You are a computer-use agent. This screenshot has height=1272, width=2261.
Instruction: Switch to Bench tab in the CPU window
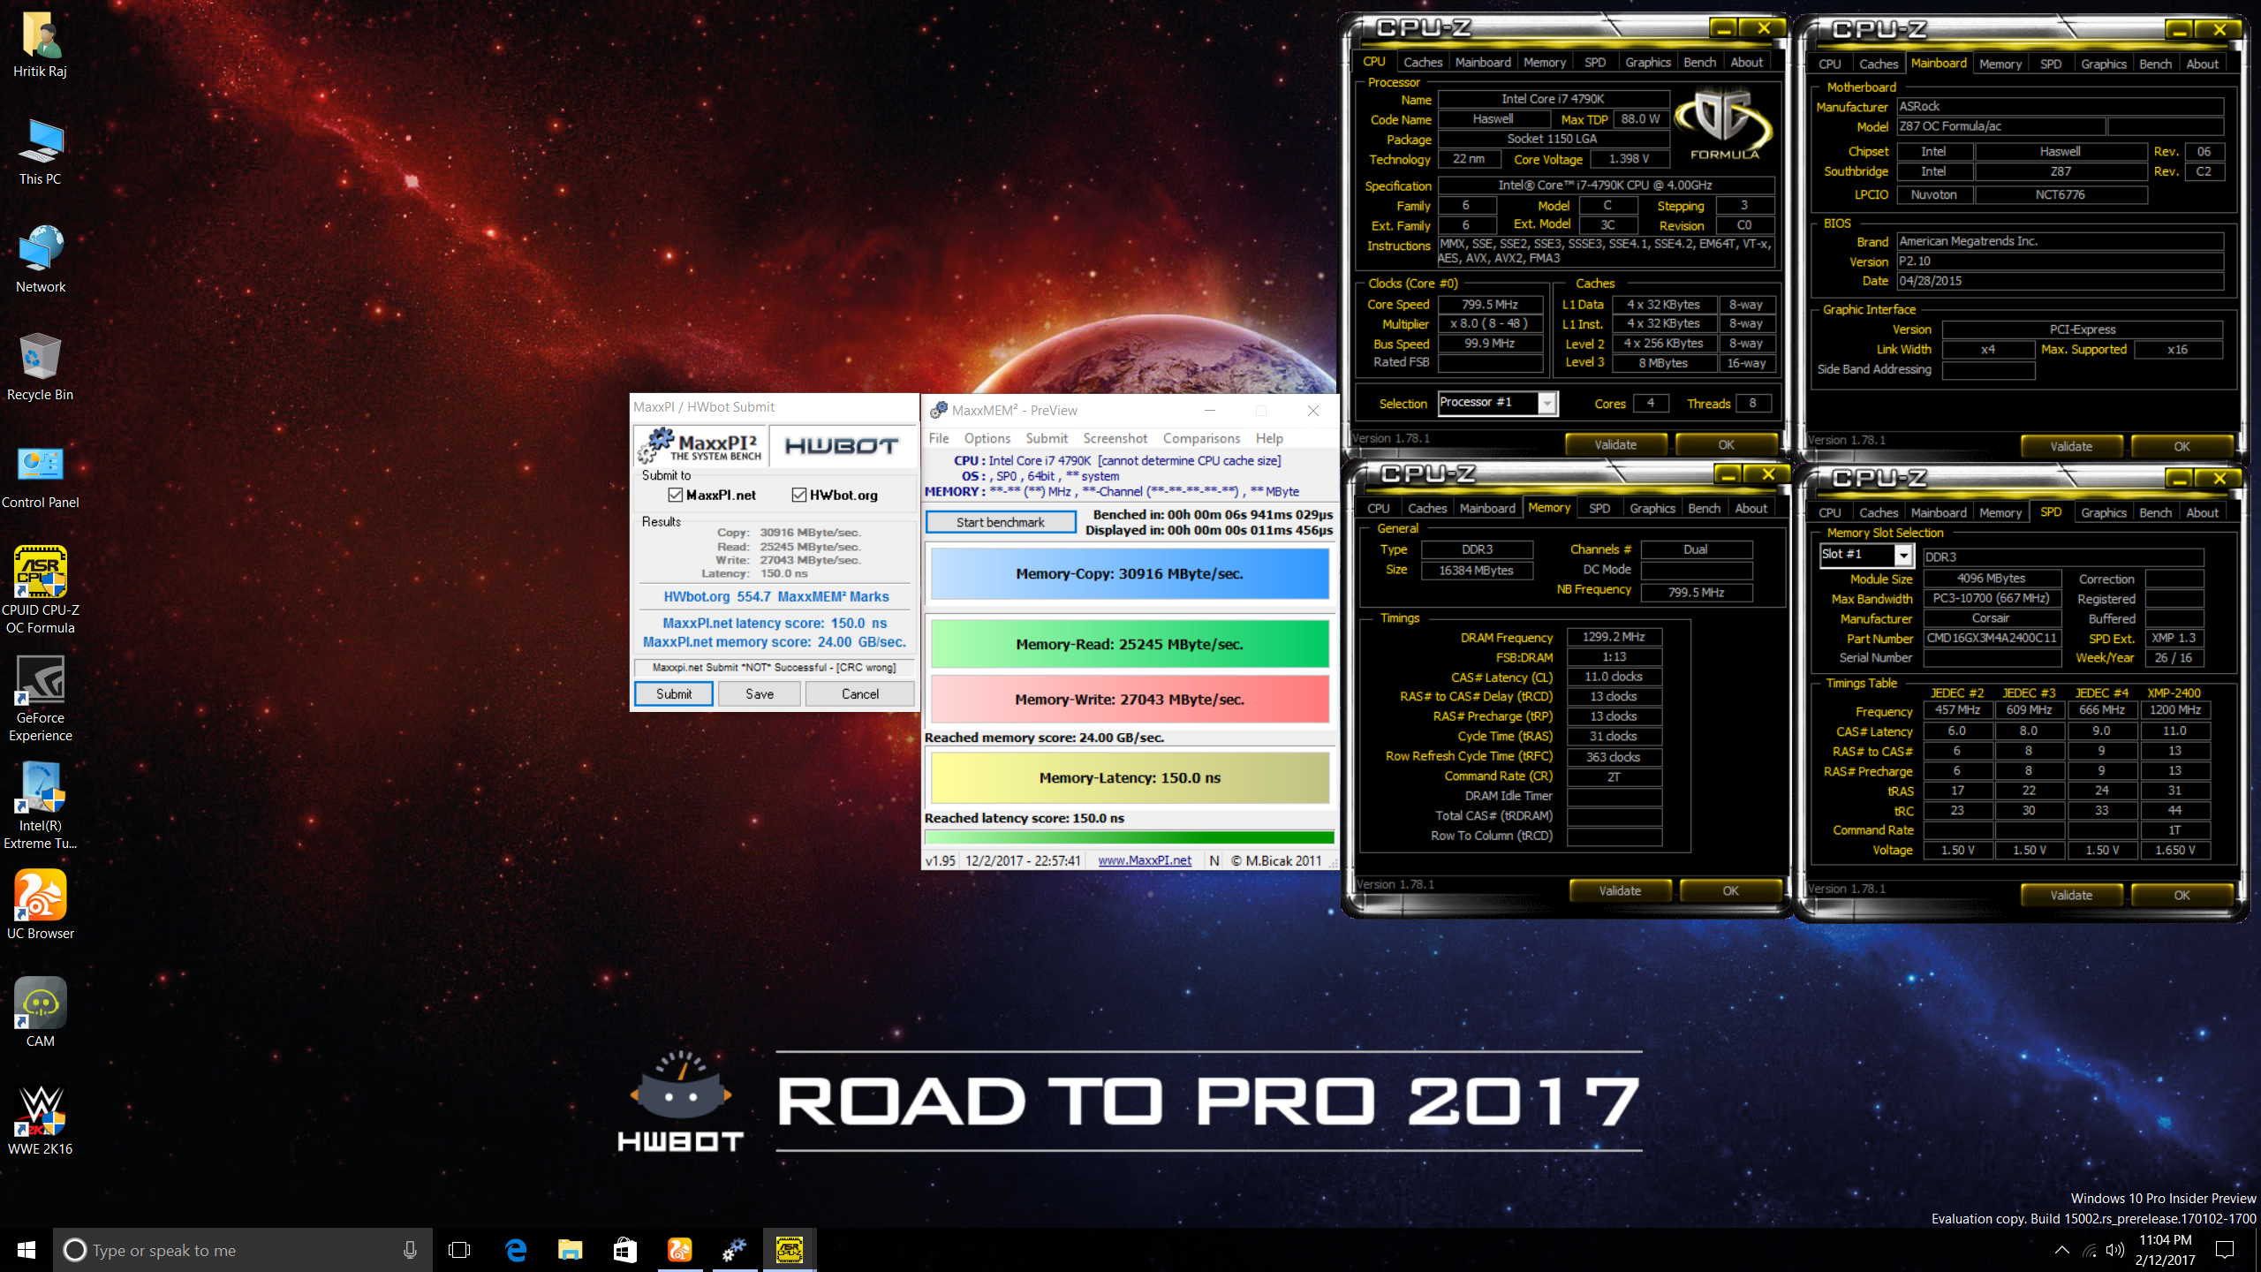[1699, 62]
